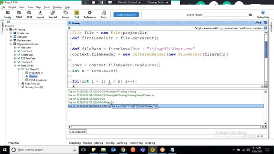Open the Tools menu
This screenshot has height=154, width=274.
click(x=47, y=7)
